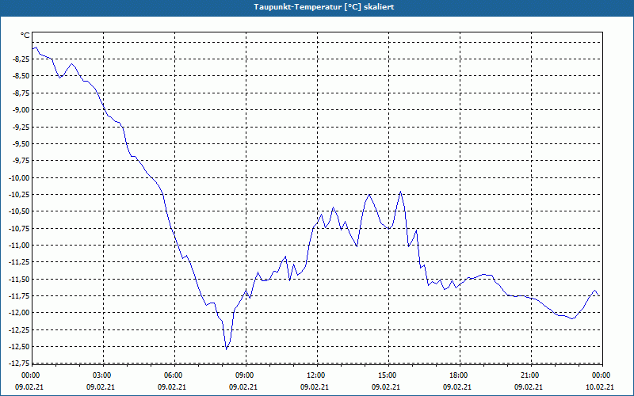
Task: Click the chart title 'Taupunkt-Temperatur [°C] skaliert'
Action: click(x=324, y=7)
